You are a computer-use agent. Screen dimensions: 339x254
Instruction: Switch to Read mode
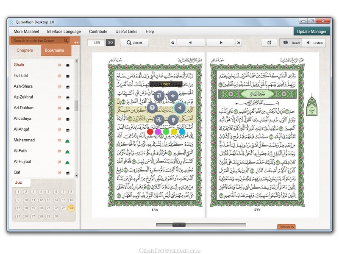click(291, 43)
